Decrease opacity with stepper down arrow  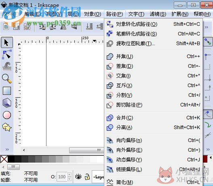pyautogui.click(x=70, y=179)
